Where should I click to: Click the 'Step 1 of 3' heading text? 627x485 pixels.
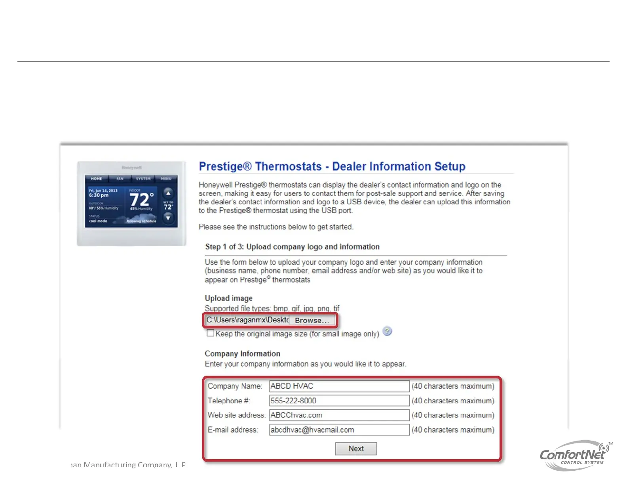[292, 247]
